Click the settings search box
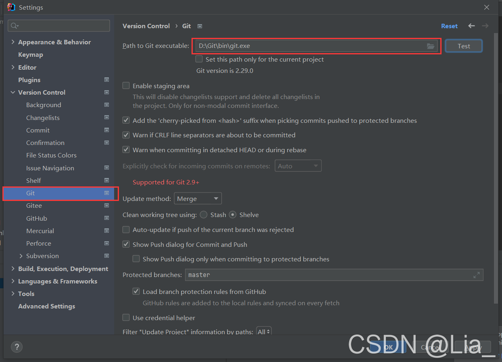This screenshot has width=502, height=362. tap(59, 26)
